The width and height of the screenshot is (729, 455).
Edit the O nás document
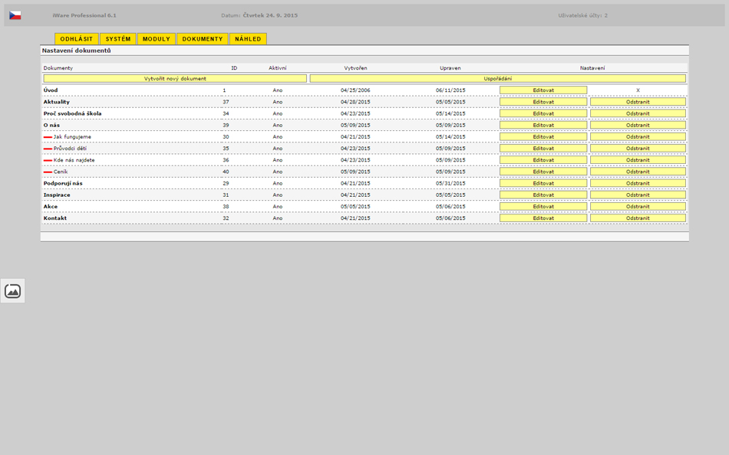543,125
